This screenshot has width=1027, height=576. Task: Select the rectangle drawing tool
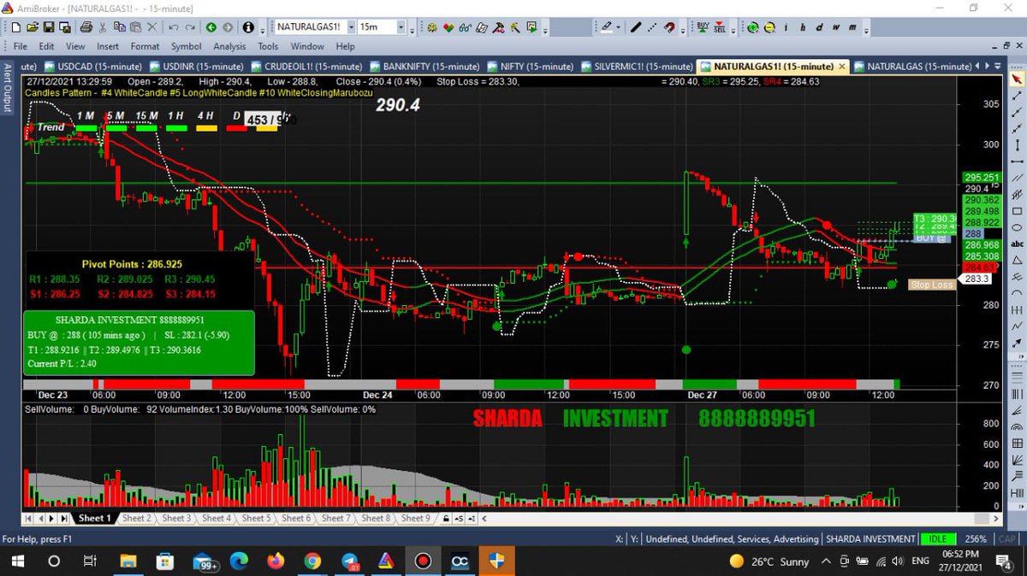[x=1018, y=210]
